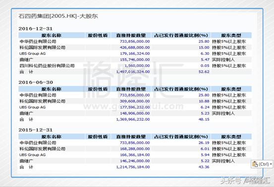Viewport: 274px width, 187px height.
Task: Click 股东名称 header in 2015-12-31 table
Action: [x=52, y=137]
